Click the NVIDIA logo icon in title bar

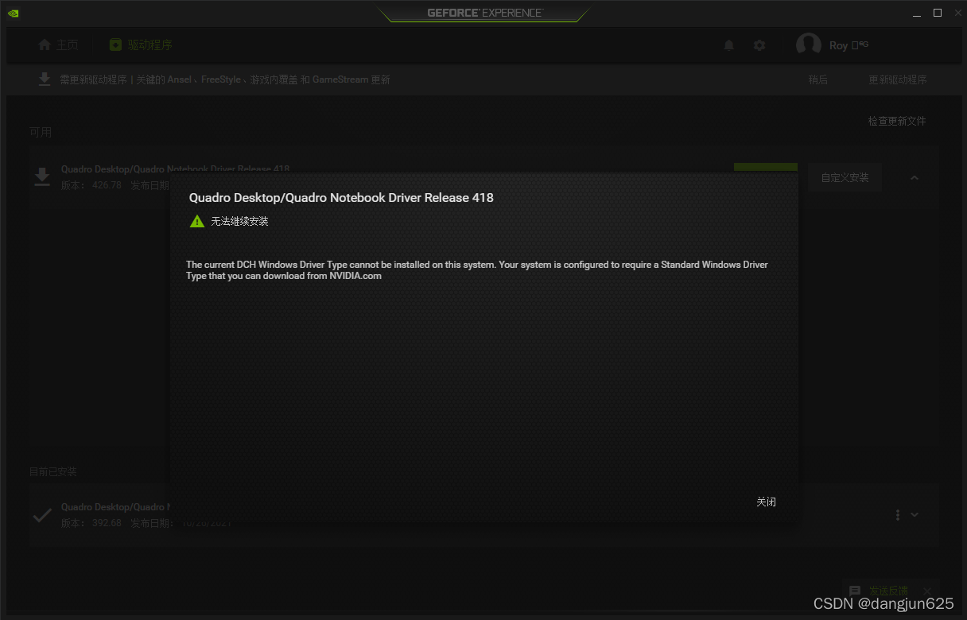point(13,13)
